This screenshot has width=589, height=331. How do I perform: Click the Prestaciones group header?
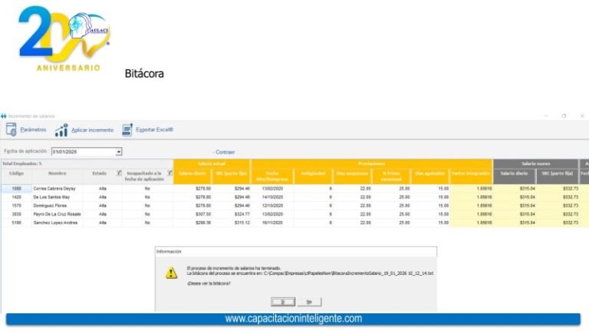click(x=371, y=164)
